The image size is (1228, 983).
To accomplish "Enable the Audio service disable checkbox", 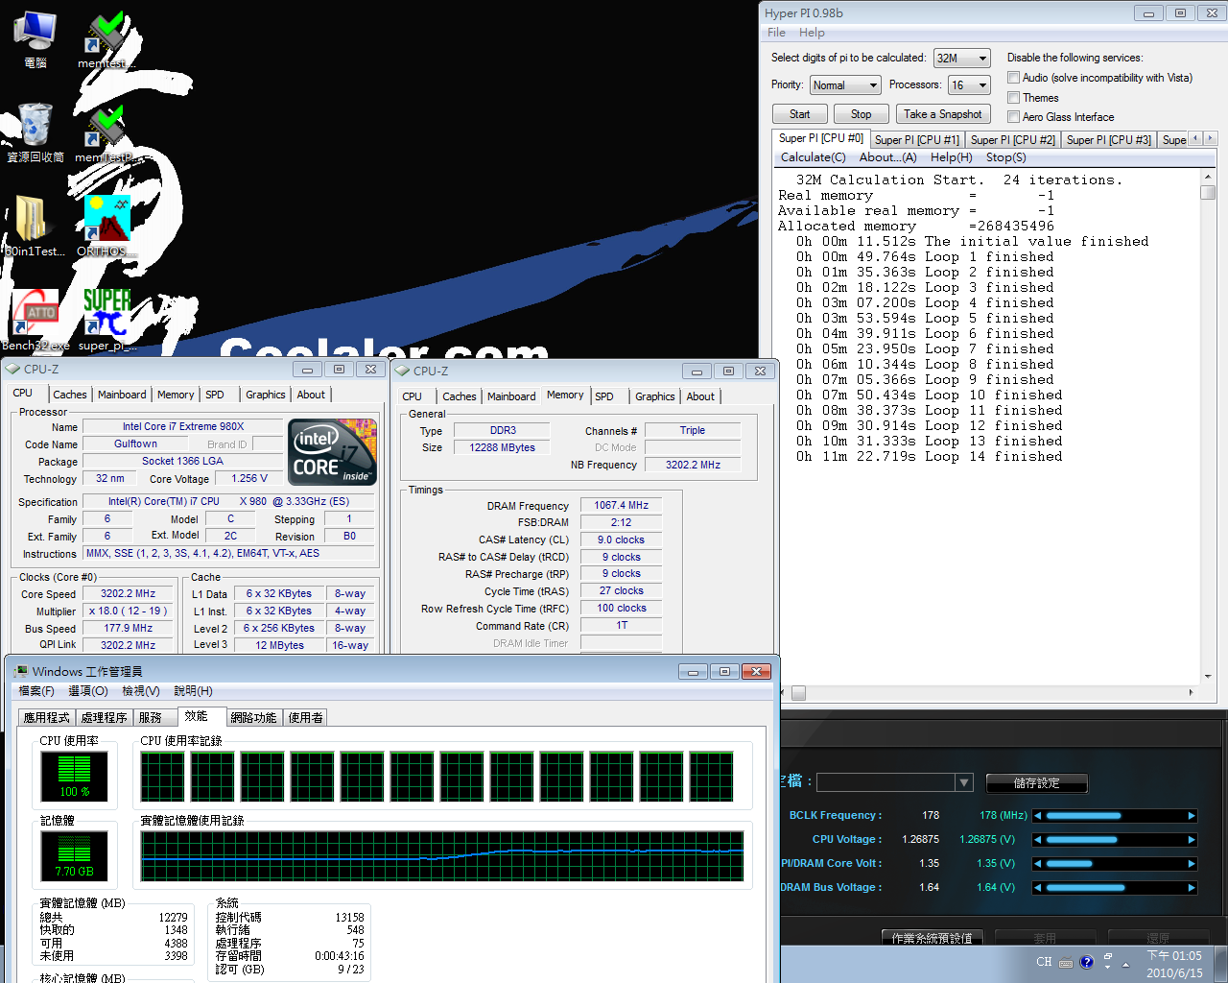I will pyautogui.click(x=1013, y=78).
